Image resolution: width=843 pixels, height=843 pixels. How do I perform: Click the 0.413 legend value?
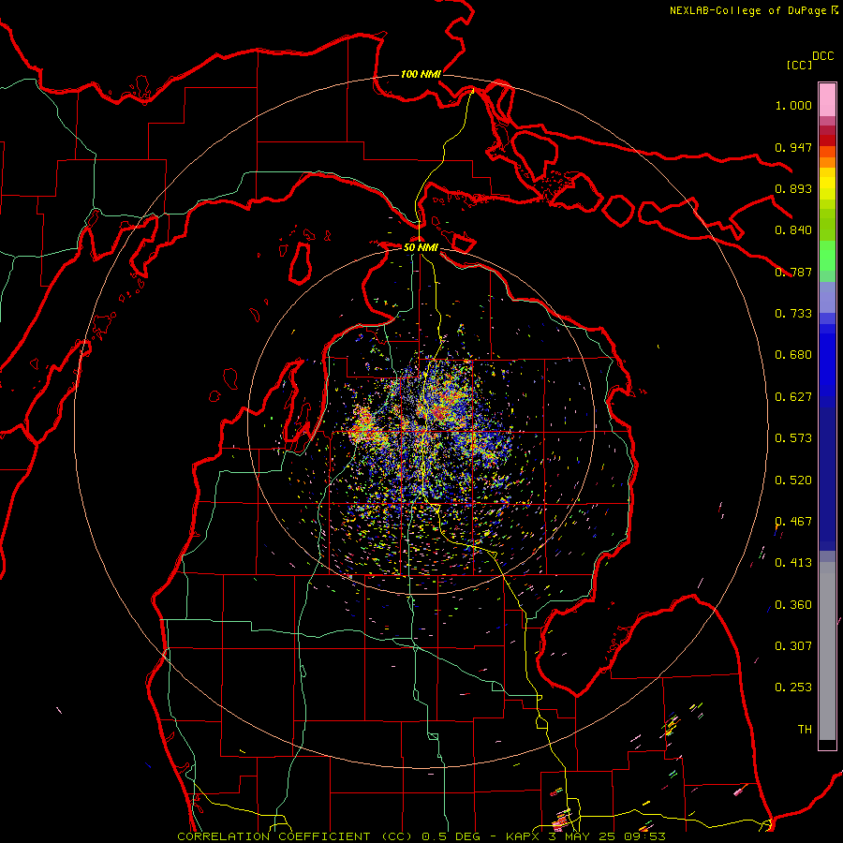pyautogui.click(x=793, y=563)
